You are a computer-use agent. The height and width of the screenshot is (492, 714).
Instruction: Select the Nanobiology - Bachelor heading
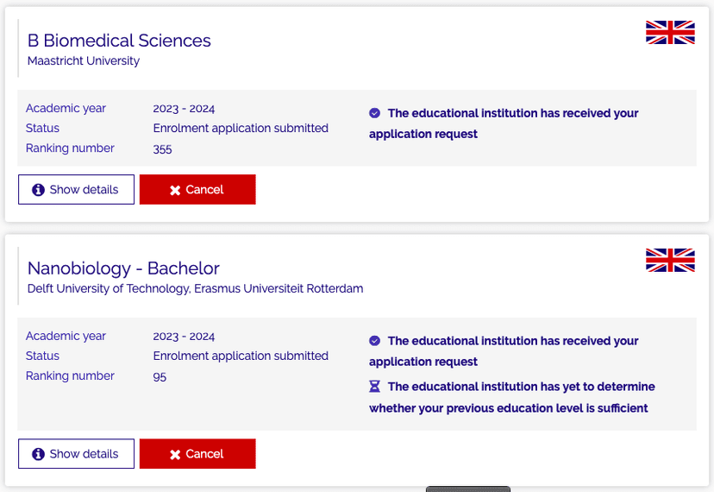pos(123,268)
